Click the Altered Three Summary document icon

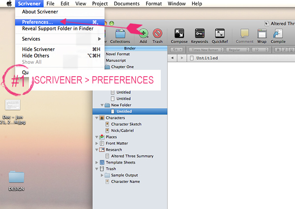pos(107,156)
